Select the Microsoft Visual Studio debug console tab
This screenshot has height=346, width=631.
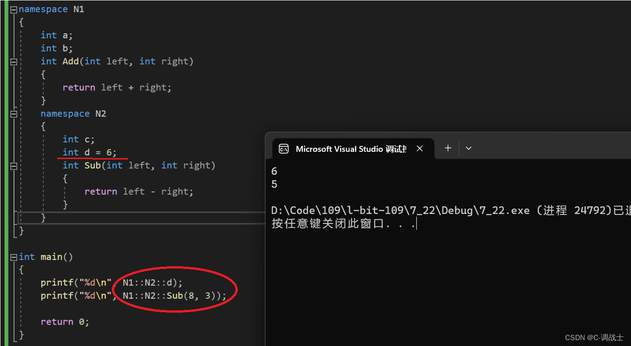[353, 149]
